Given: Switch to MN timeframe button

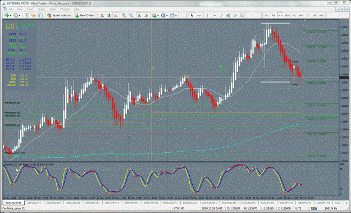Looking at the screenshot, I should click(x=322, y=15).
